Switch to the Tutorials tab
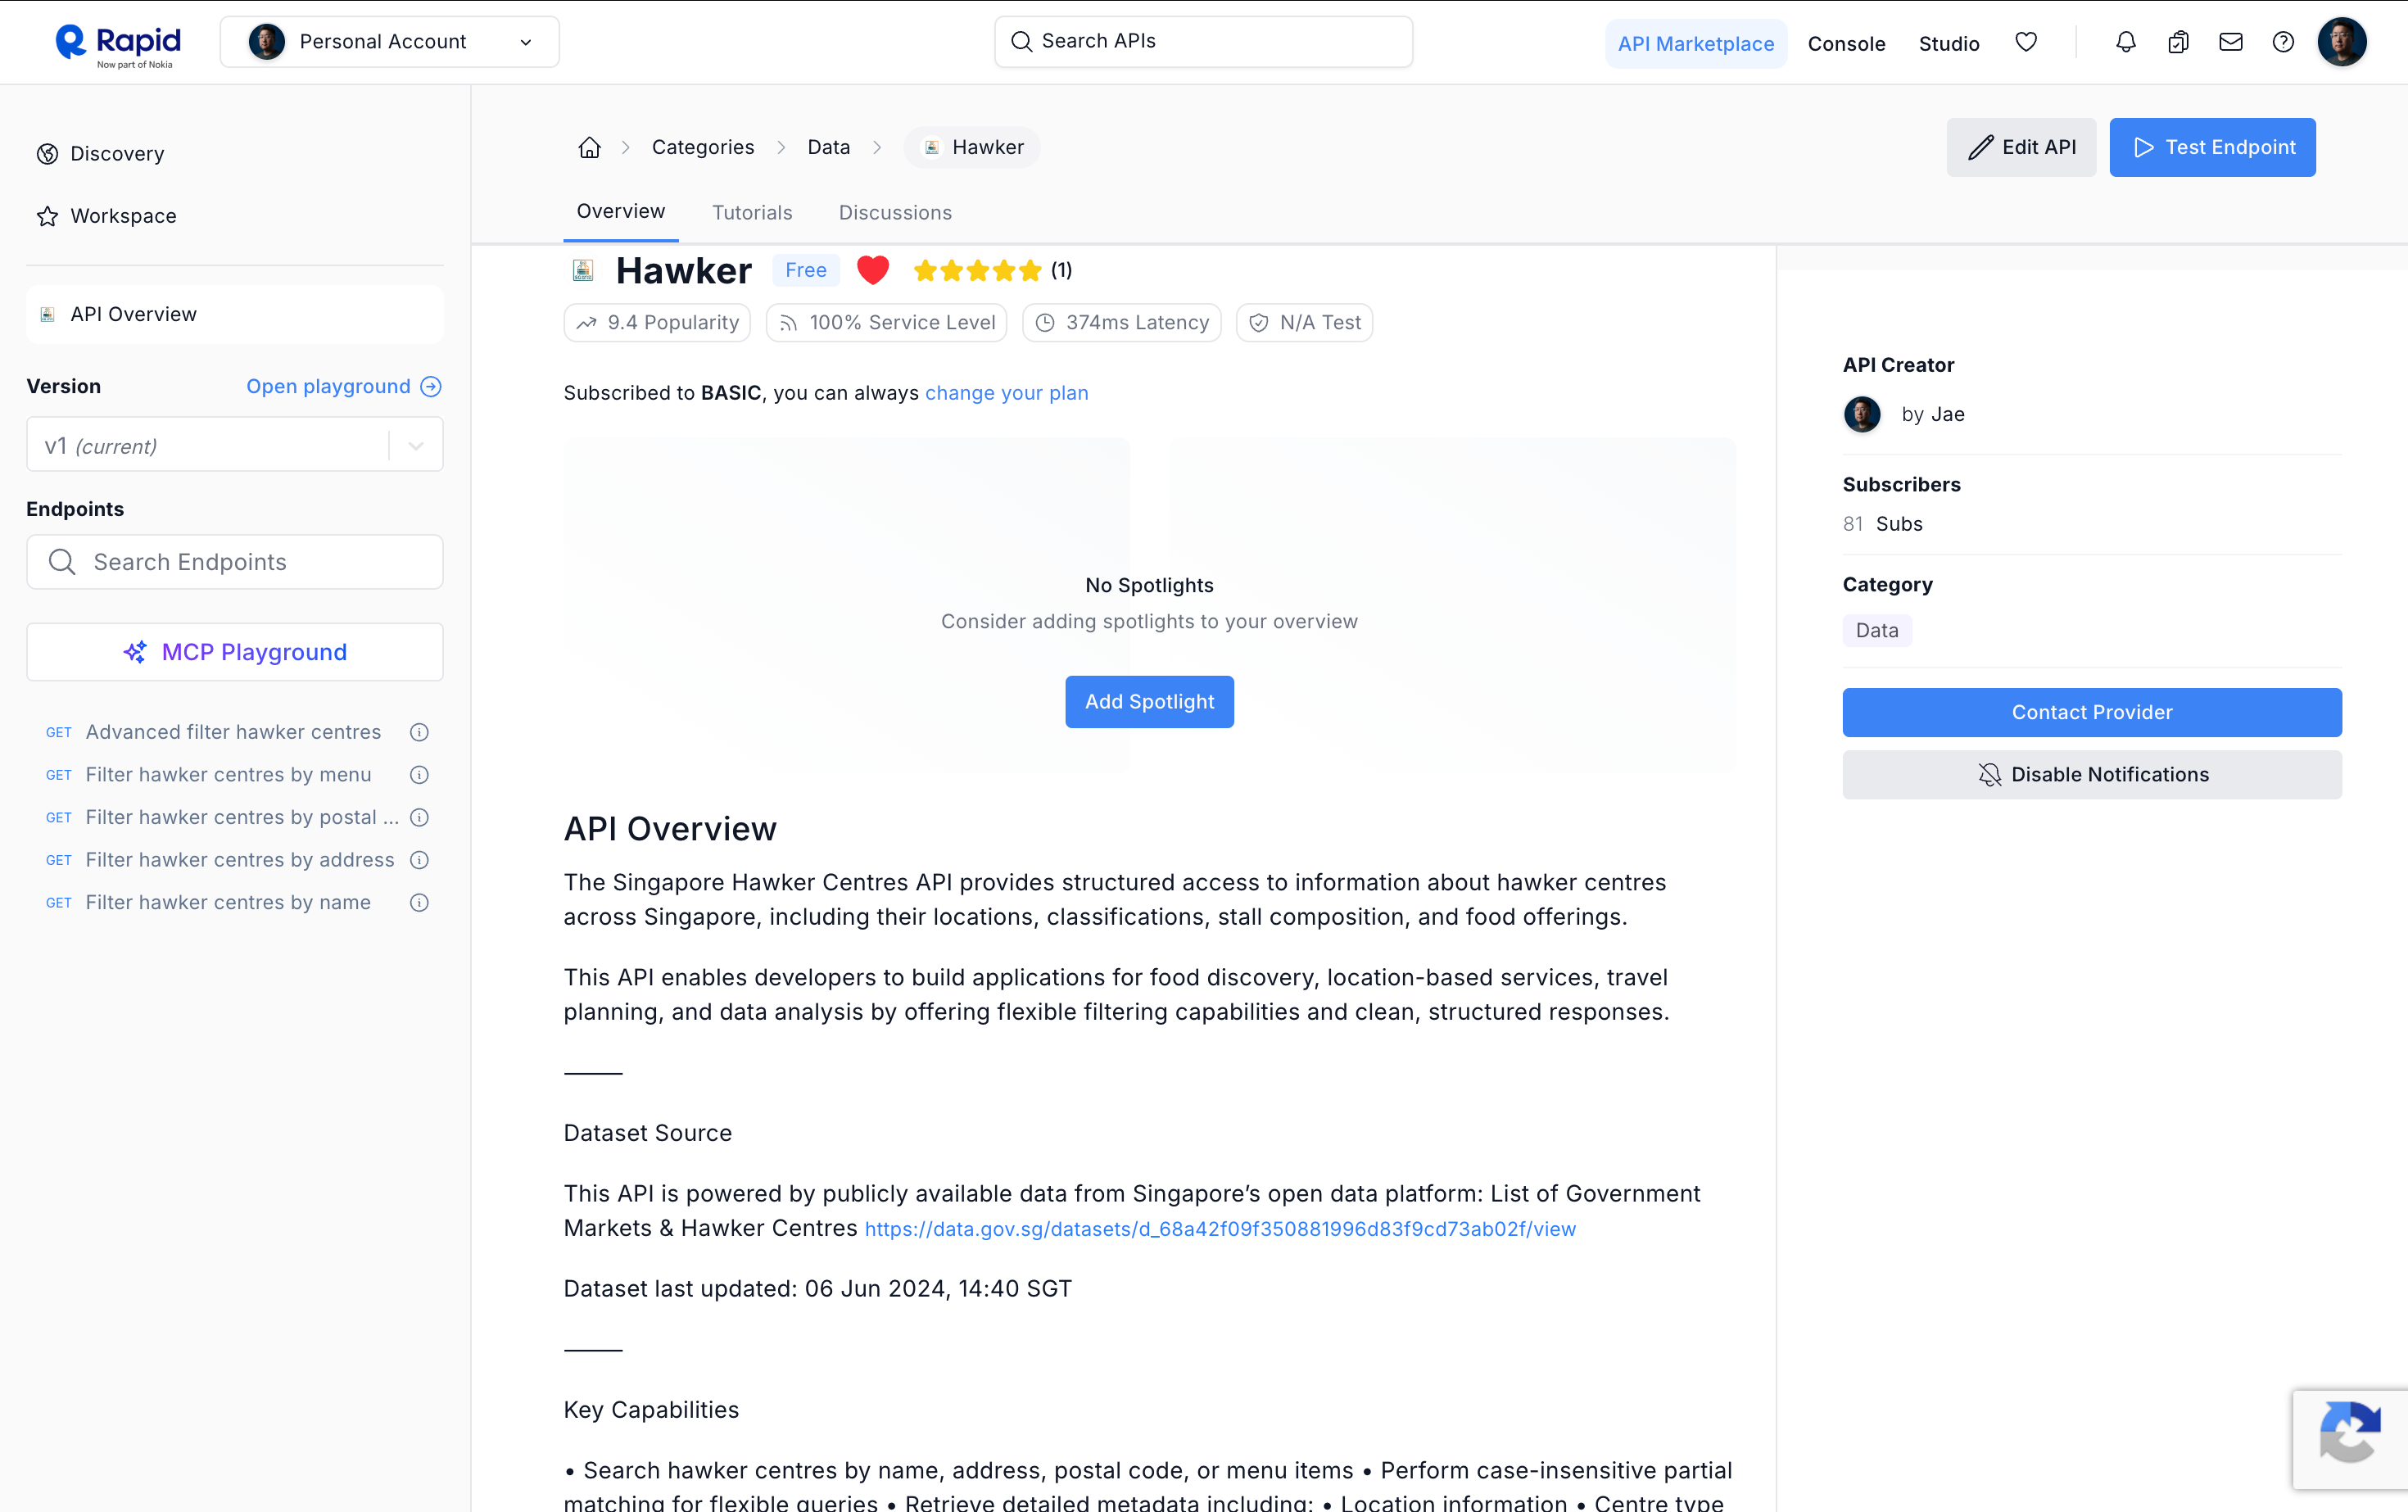The image size is (2408, 1512). pyautogui.click(x=751, y=212)
